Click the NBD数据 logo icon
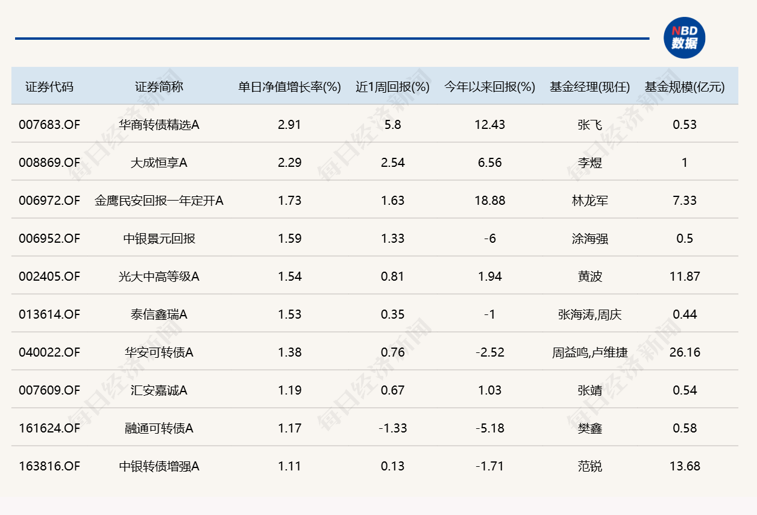The width and height of the screenshot is (757, 515). [684, 38]
